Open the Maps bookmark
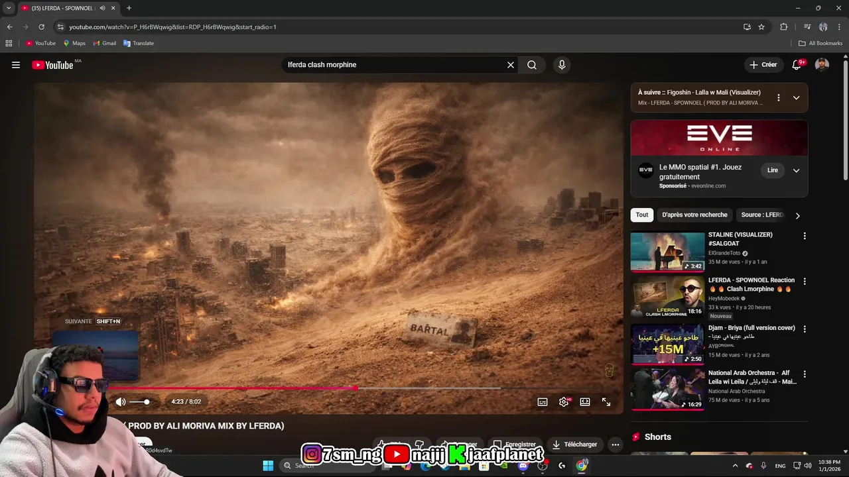This screenshot has height=477, width=849. (x=74, y=43)
